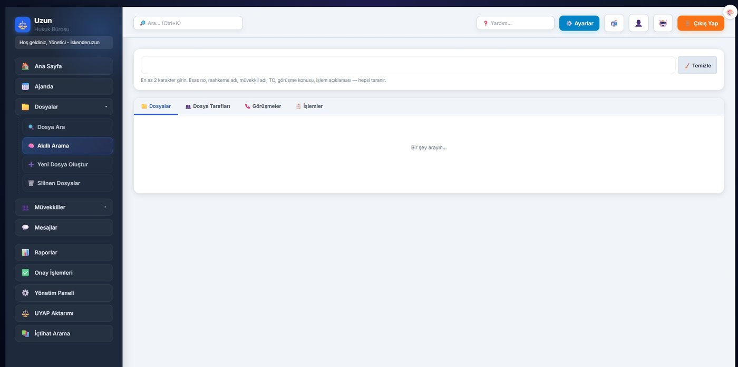Screen dimensions: 738x367
Task: Open Onay İşlemleri menu item
Action: (64, 273)
